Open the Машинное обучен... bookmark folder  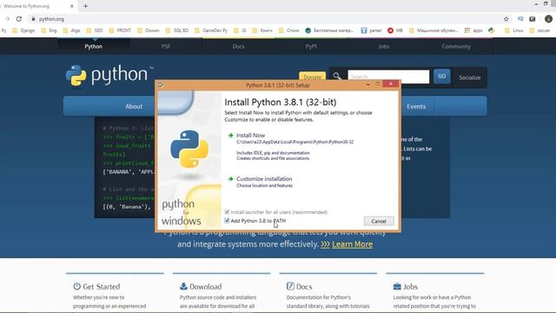434,30
